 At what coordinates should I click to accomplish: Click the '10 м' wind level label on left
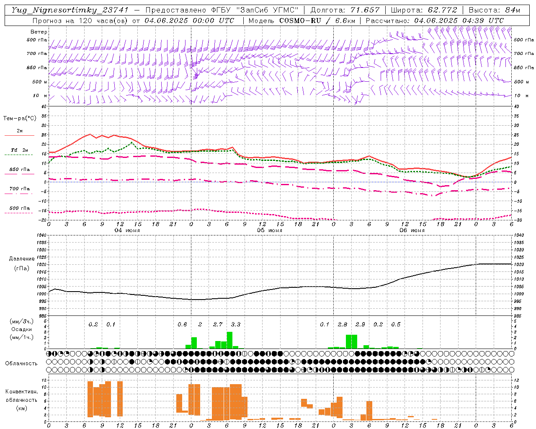pyautogui.click(x=40, y=96)
